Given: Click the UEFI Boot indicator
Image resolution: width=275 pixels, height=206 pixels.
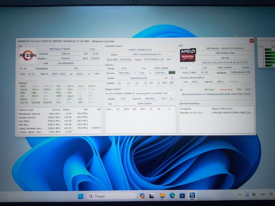Looking at the screenshot, I should [x=209, y=90].
